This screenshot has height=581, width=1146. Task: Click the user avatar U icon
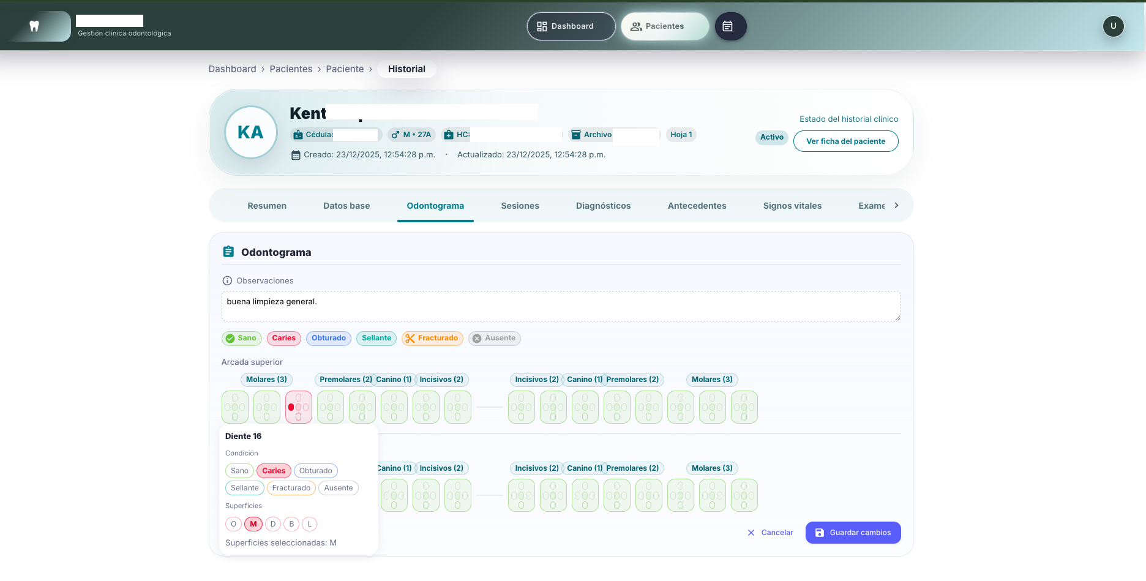pyautogui.click(x=1113, y=26)
